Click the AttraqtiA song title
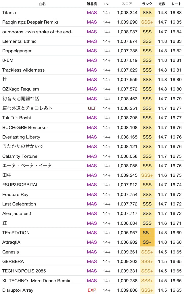Image resolution: width=184 pixels, height=294 pixels. coord(11,242)
